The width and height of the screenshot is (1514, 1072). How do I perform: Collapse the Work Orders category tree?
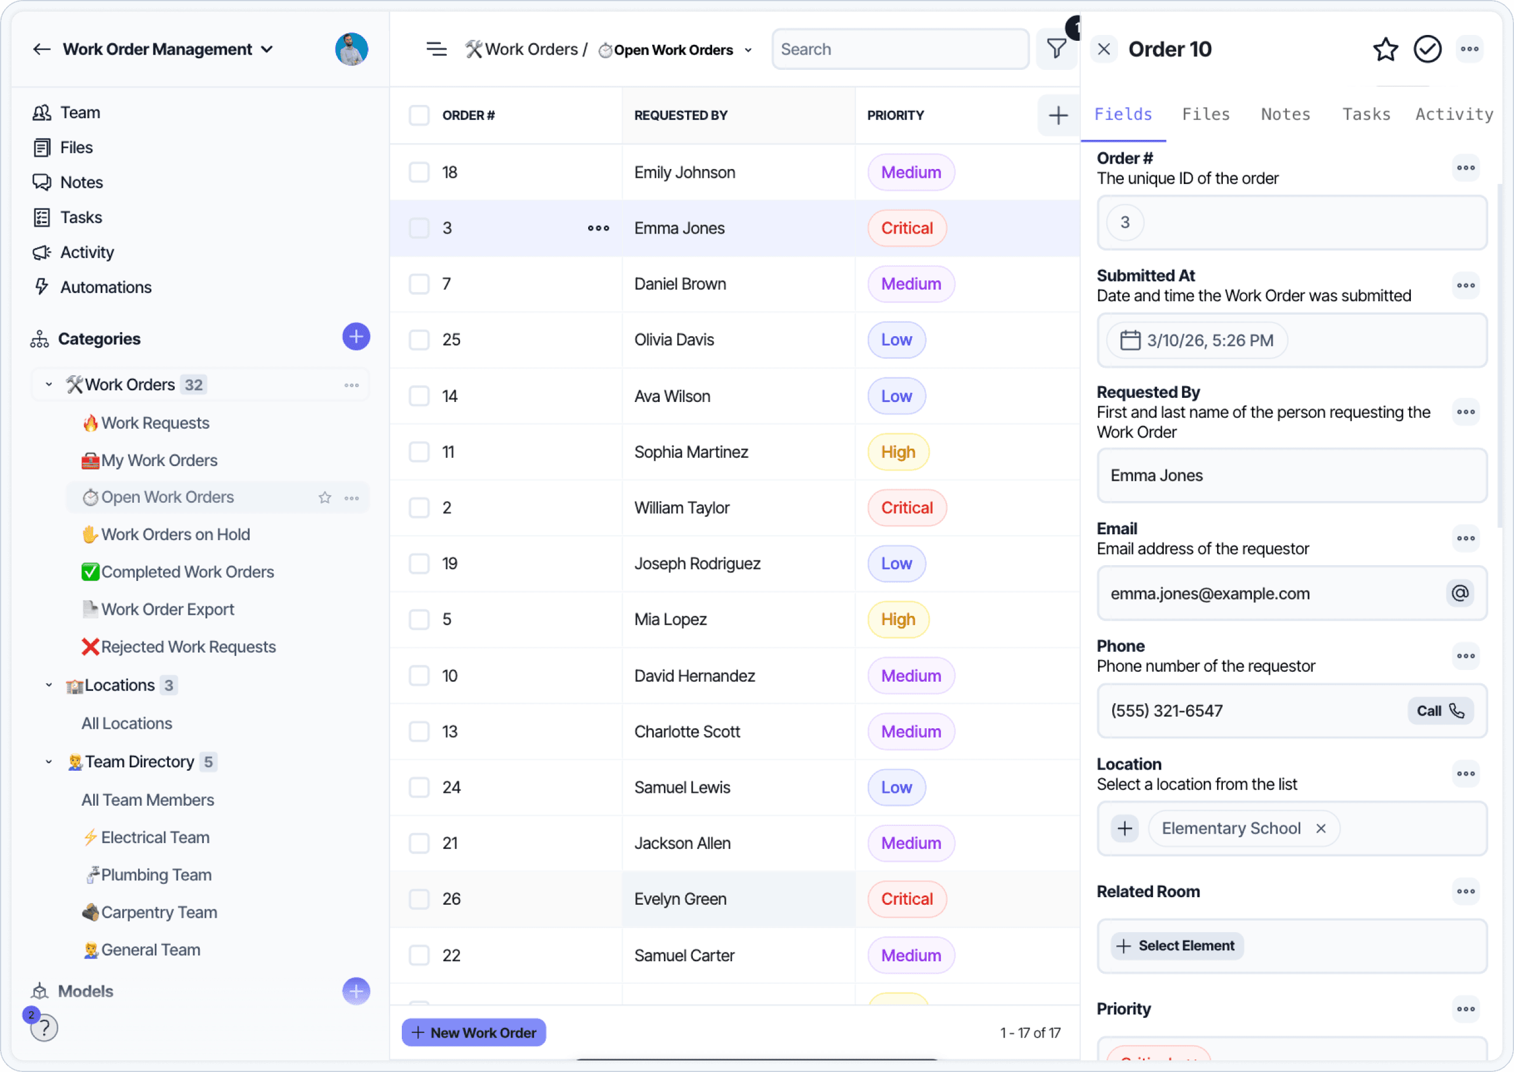pos(49,384)
